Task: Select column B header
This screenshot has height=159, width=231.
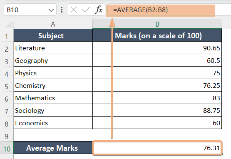Action: coord(157,24)
